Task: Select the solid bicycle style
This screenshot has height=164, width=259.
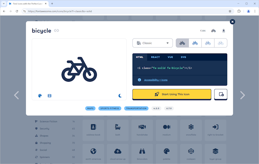Action: [182, 43]
